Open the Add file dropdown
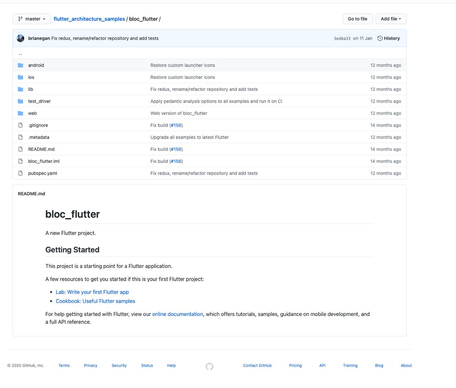Screen dimensions: 456x388 [x=391, y=19]
